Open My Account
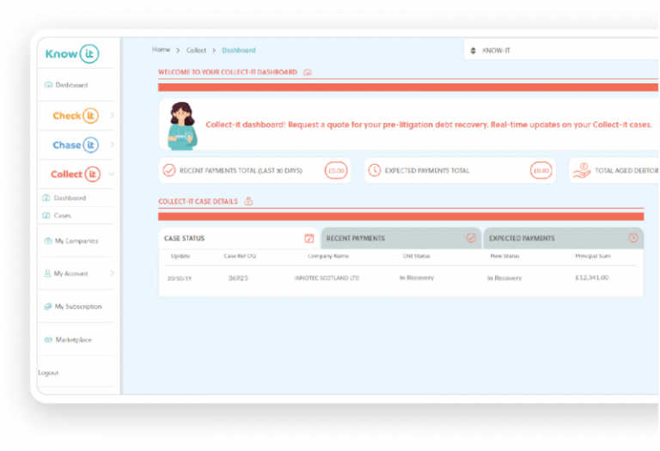Screen dimensions: 660x451 [70, 273]
